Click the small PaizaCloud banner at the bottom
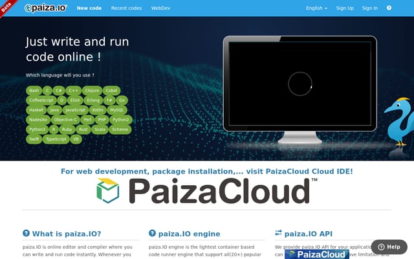The image size is (414, 259). (x=317, y=254)
